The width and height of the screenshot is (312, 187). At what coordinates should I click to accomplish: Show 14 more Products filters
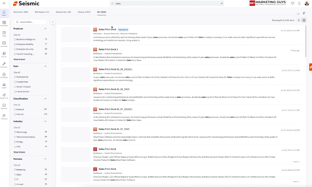click(x=19, y=59)
